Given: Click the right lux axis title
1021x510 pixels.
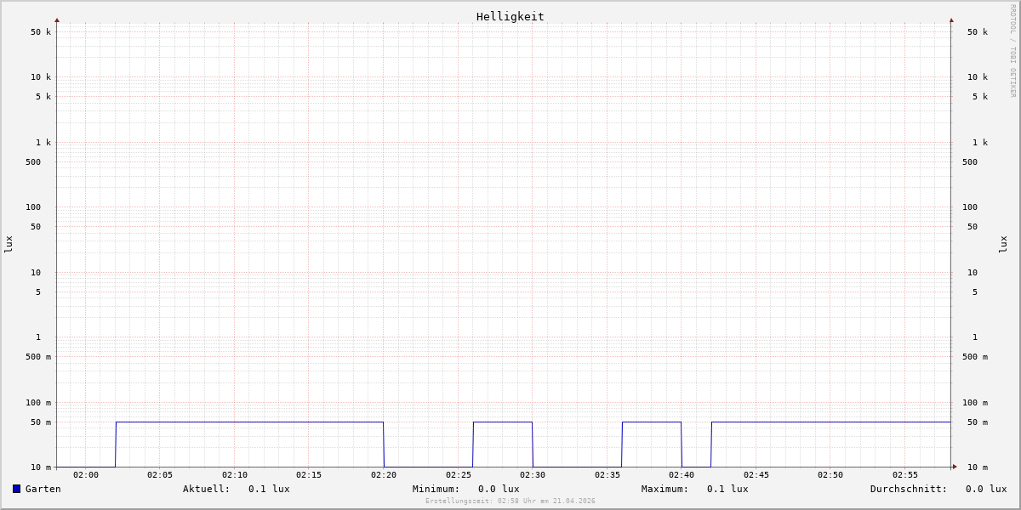Looking at the screenshot, I should coord(1003,244).
